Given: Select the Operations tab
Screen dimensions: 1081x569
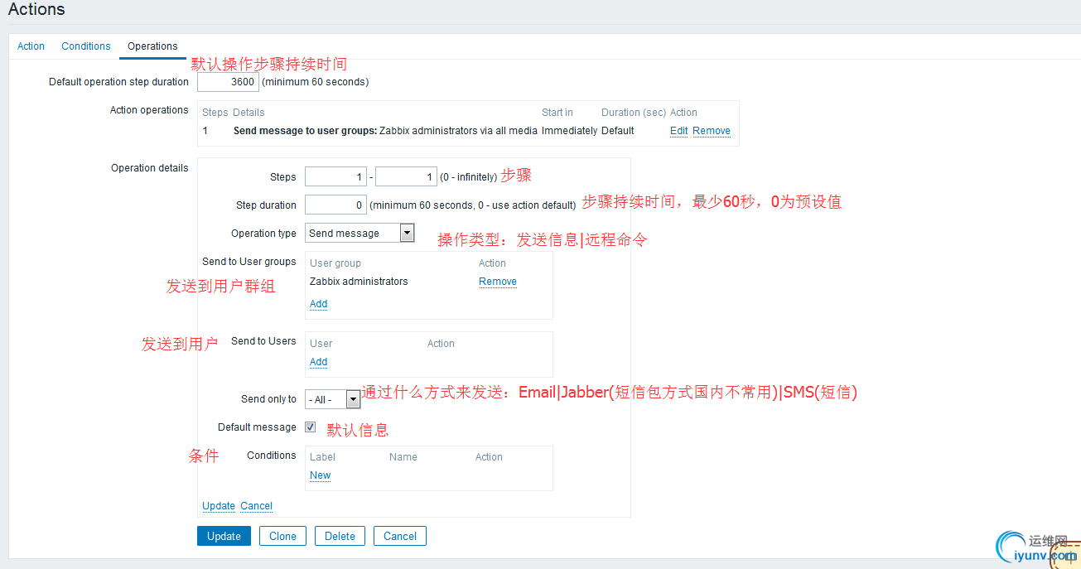Looking at the screenshot, I should pos(152,46).
